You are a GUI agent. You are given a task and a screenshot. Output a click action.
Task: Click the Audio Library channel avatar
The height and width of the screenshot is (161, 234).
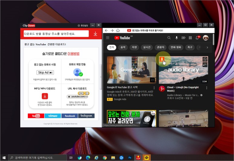[x=162, y=89]
